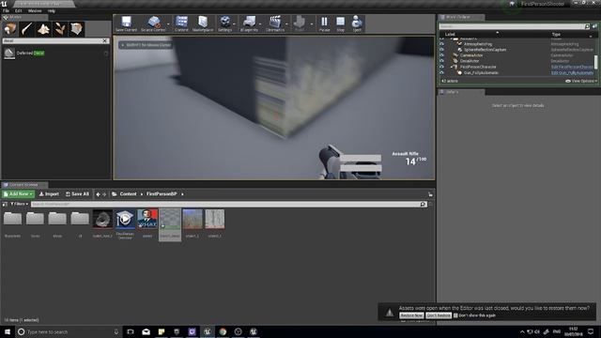The width and height of the screenshot is (601, 338).
Task: Select the Deferred Decal placement item
Action: 55,54
